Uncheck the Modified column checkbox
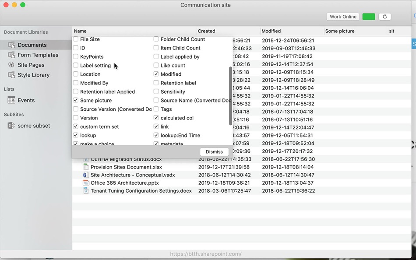This screenshot has height=260, width=416. (x=156, y=74)
